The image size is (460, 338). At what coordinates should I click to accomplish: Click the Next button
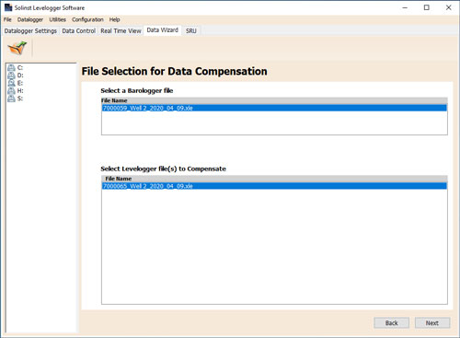(432, 323)
